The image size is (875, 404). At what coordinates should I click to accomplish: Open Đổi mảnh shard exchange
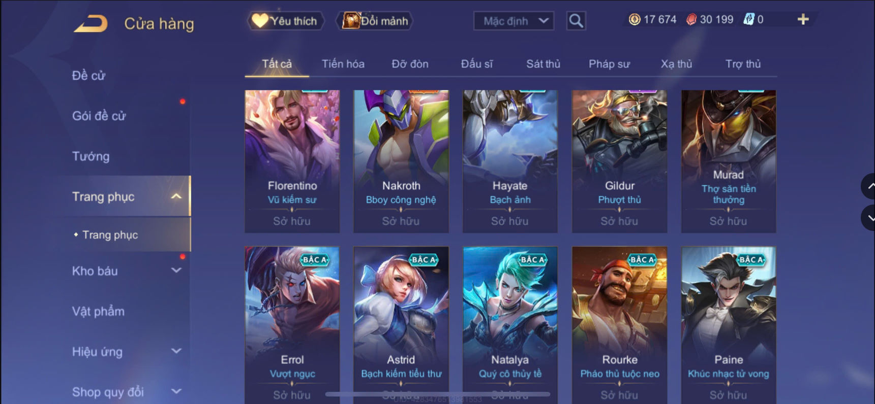click(375, 21)
